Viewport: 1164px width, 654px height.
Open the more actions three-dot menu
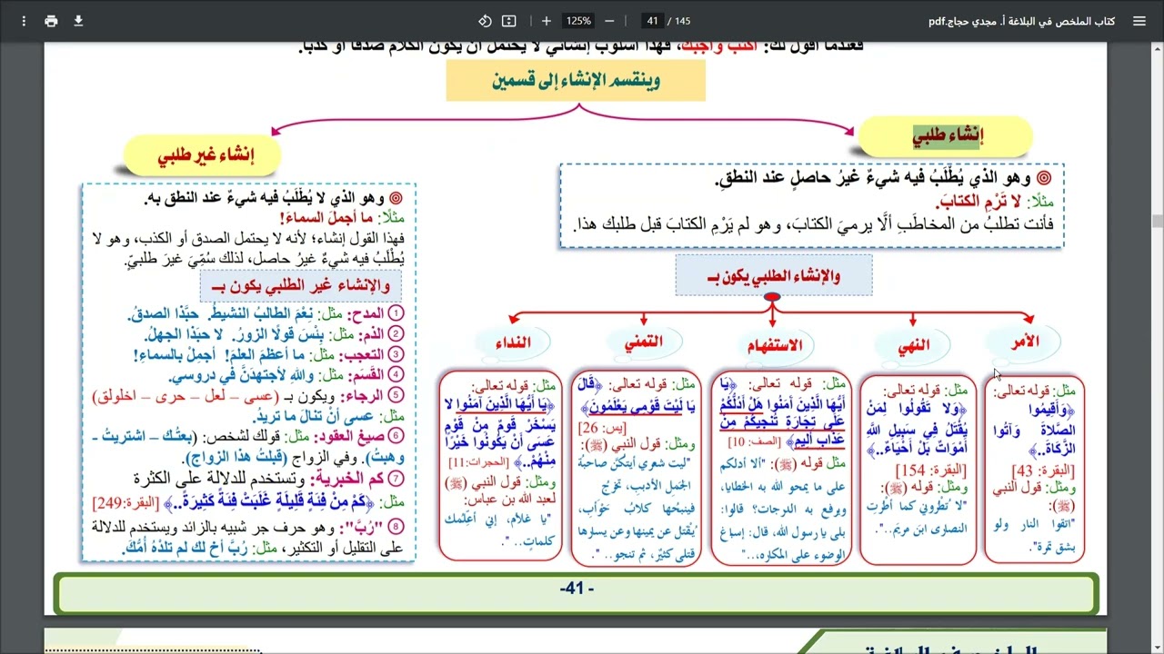[23, 21]
